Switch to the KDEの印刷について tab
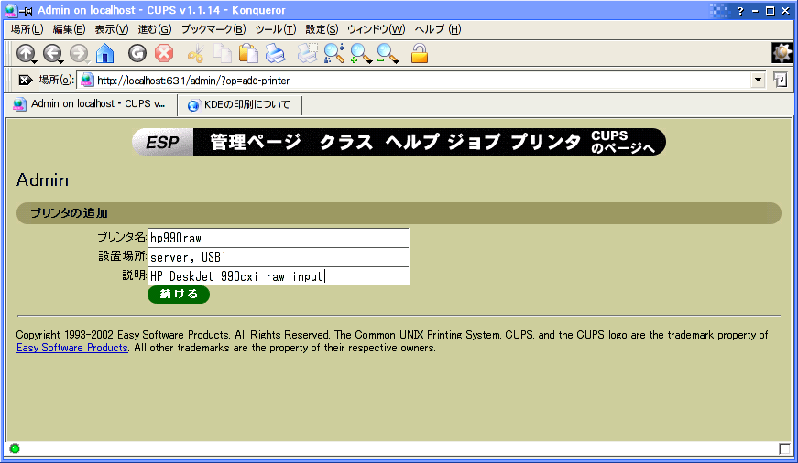798x463 pixels. 239,105
